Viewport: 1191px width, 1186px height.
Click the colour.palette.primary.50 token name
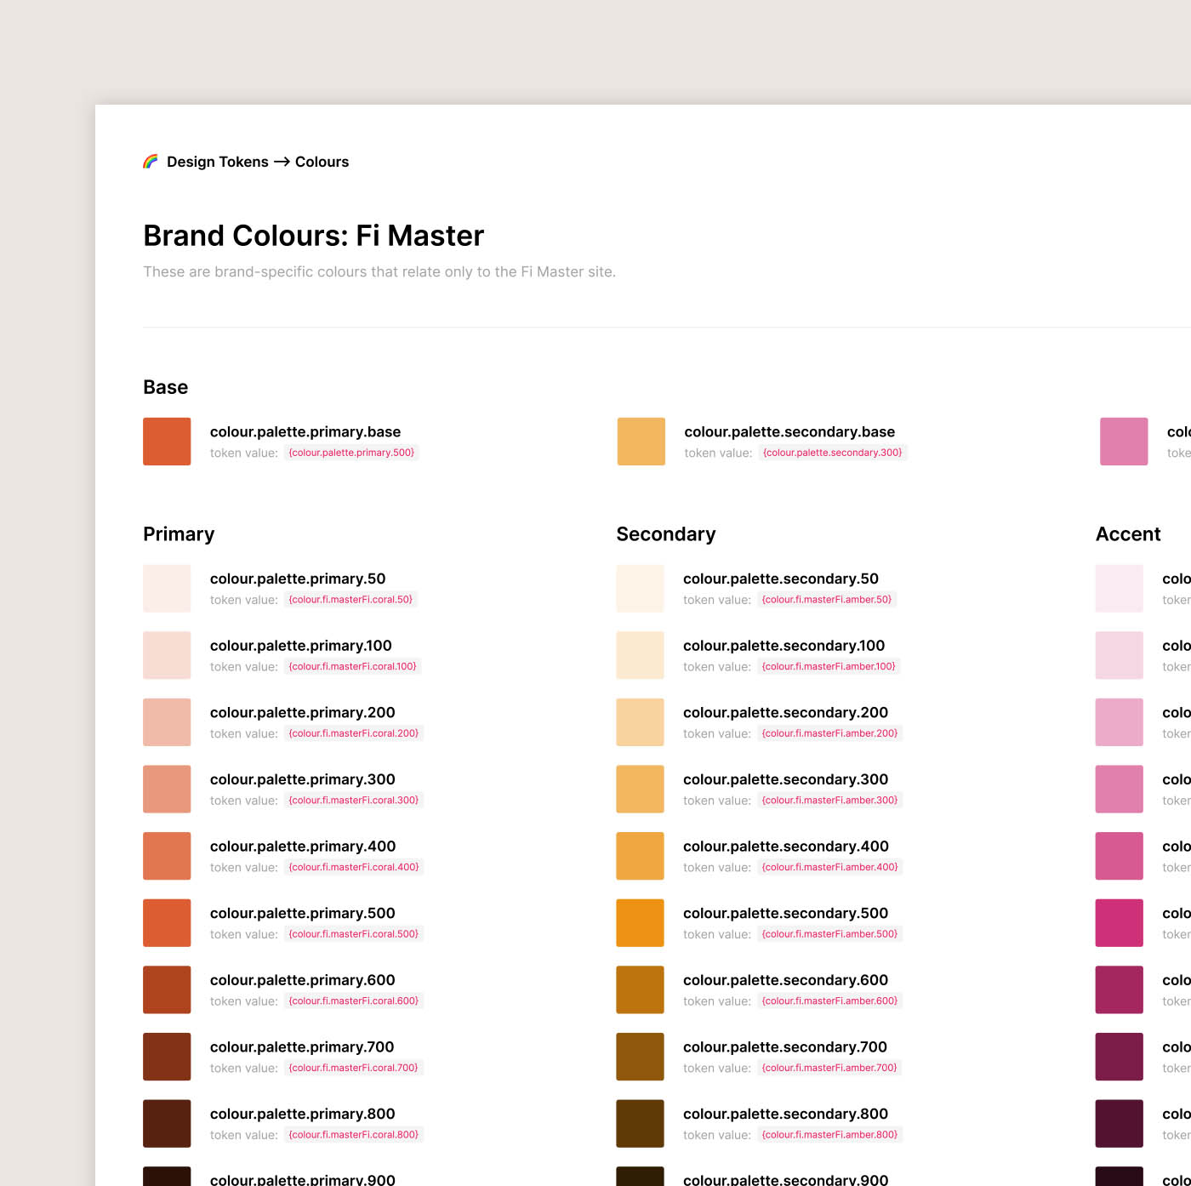(298, 579)
